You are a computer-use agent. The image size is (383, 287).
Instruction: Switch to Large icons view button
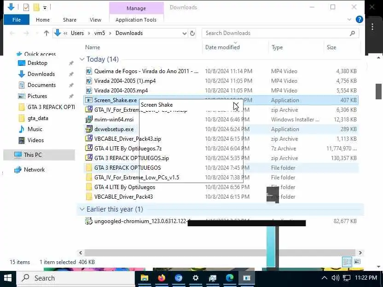(x=357, y=262)
